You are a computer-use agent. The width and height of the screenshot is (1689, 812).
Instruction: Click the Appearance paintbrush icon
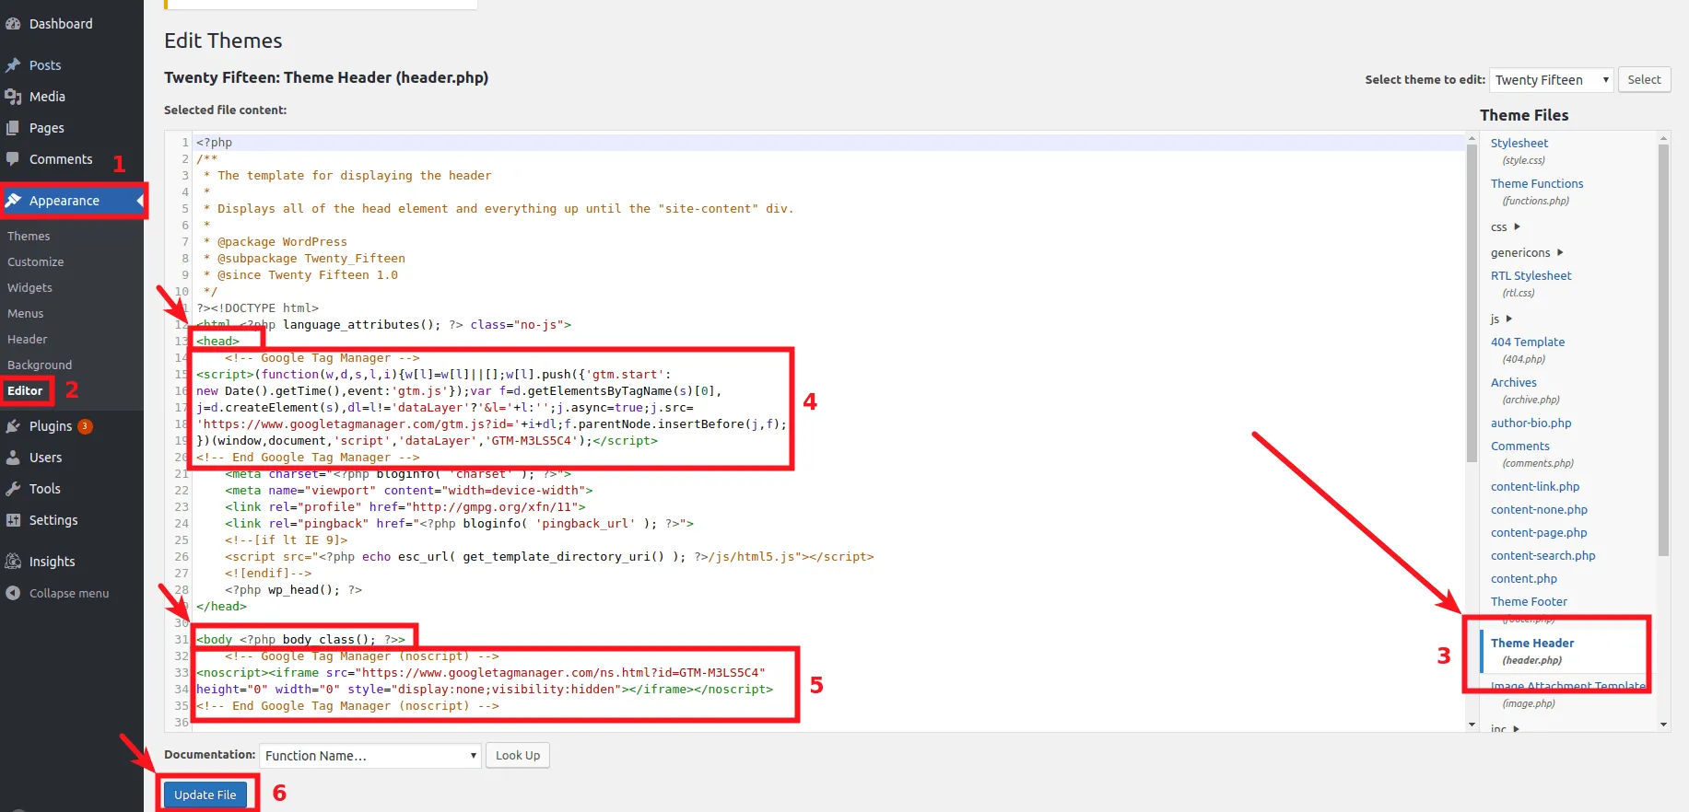[13, 201]
